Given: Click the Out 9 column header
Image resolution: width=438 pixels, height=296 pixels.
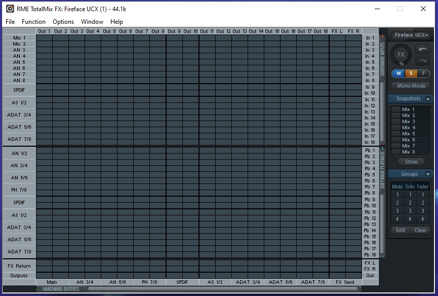Looking at the screenshot, I should coord(174,31).
